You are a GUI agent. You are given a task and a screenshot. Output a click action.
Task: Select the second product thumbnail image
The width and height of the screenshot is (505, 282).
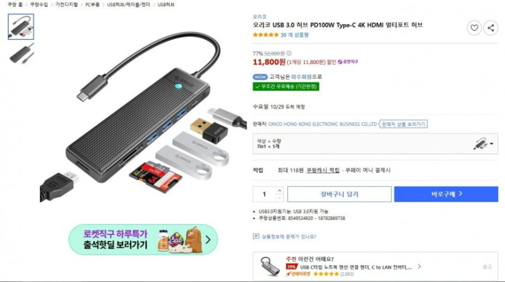coord(21,54)
